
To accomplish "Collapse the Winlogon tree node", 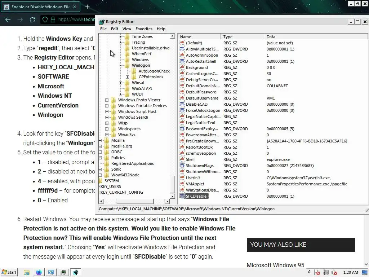I will (120, 65).
